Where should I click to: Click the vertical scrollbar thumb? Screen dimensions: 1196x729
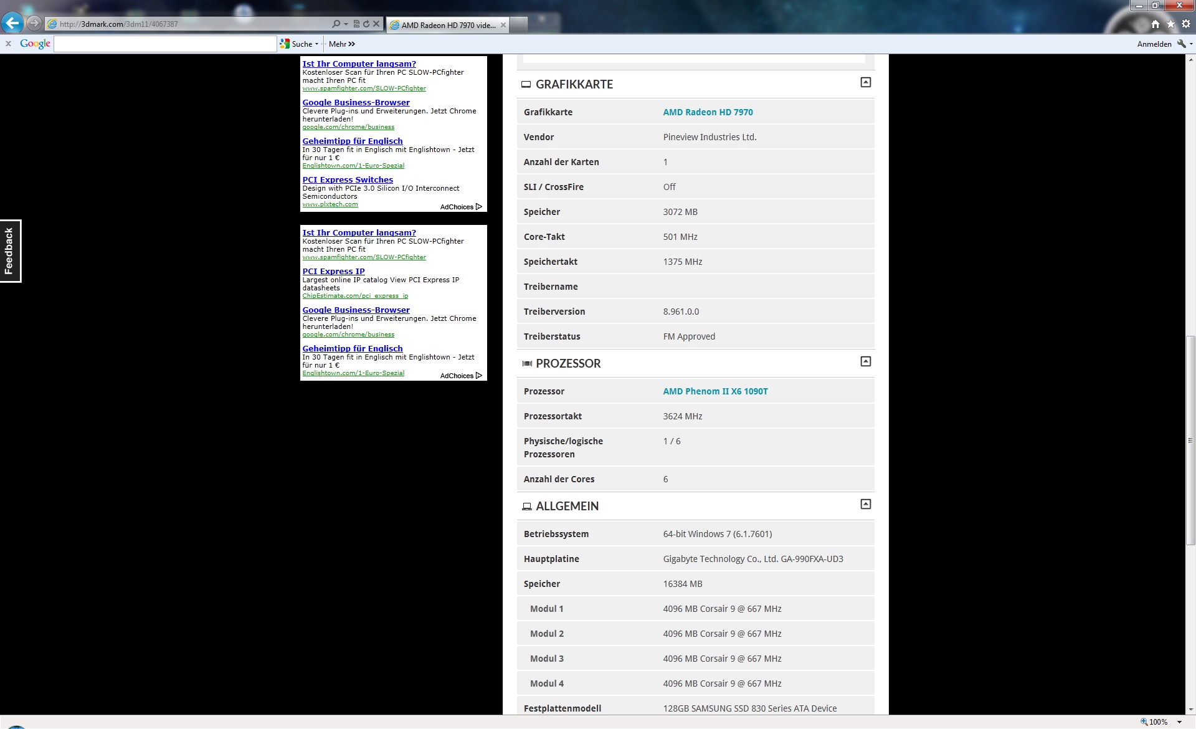[x=1190, y=441]
